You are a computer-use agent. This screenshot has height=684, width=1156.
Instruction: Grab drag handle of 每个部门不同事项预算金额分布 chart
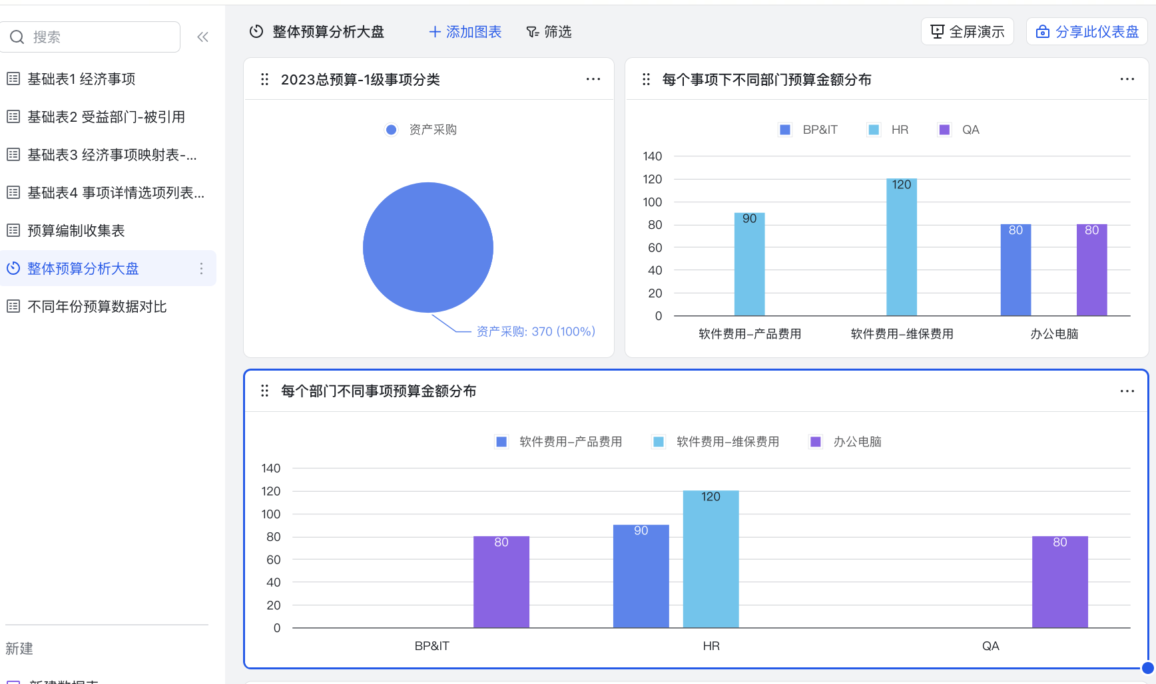(x=265, y=391)
